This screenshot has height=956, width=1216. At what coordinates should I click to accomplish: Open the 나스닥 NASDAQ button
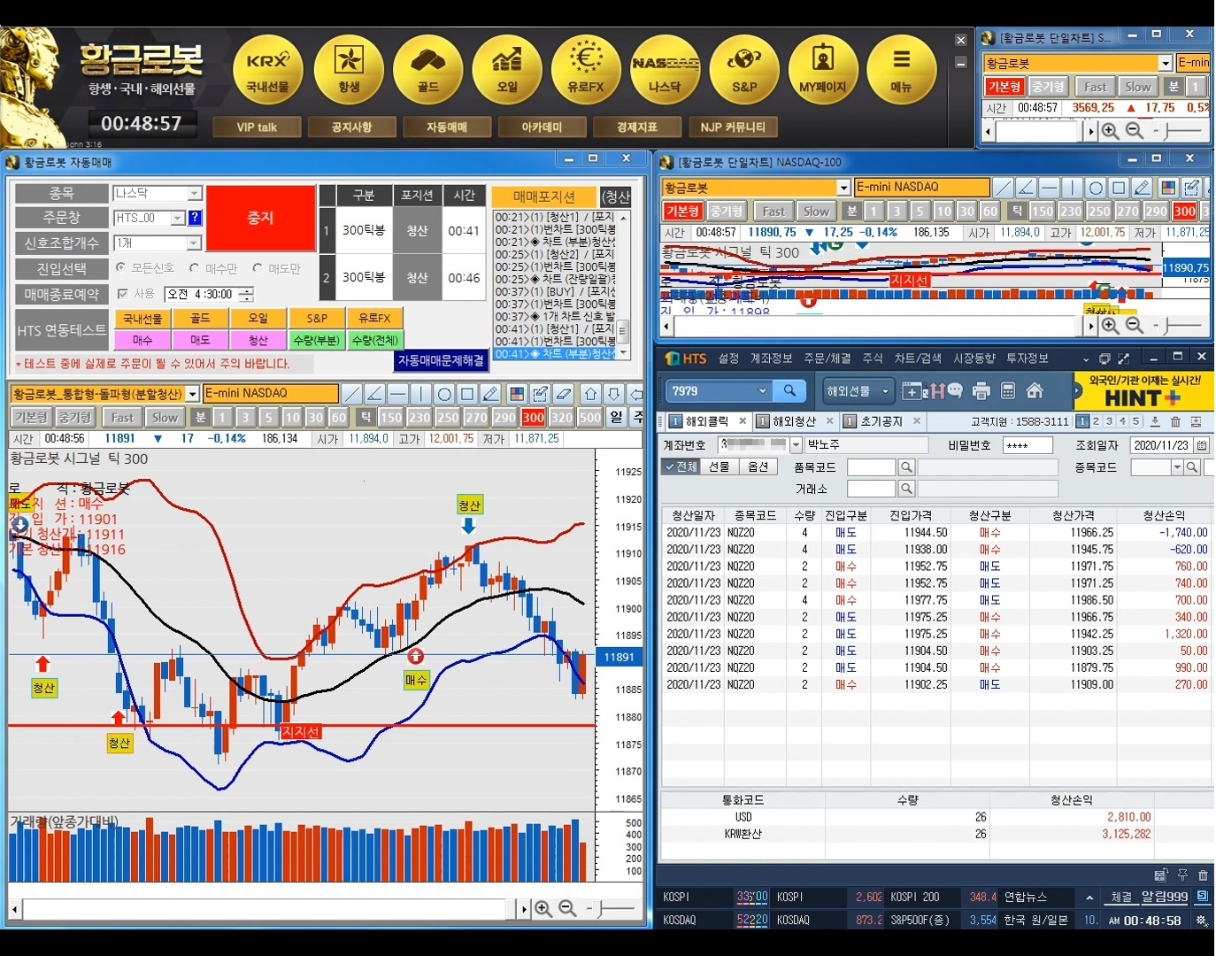pyautogui.click(x=665, y=70)
